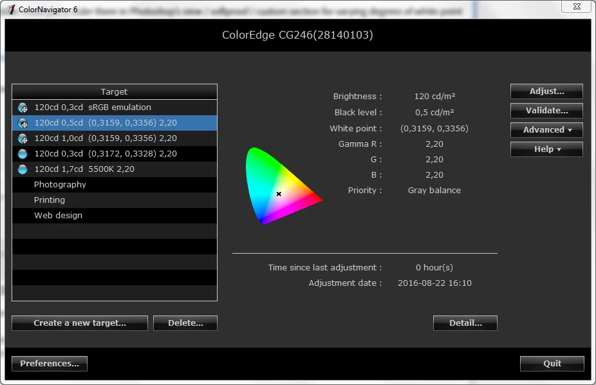Click the Gamma R value 2,20
Viewport: 596px width, 385px height.
pyautogui.click(x=434, y=144)
